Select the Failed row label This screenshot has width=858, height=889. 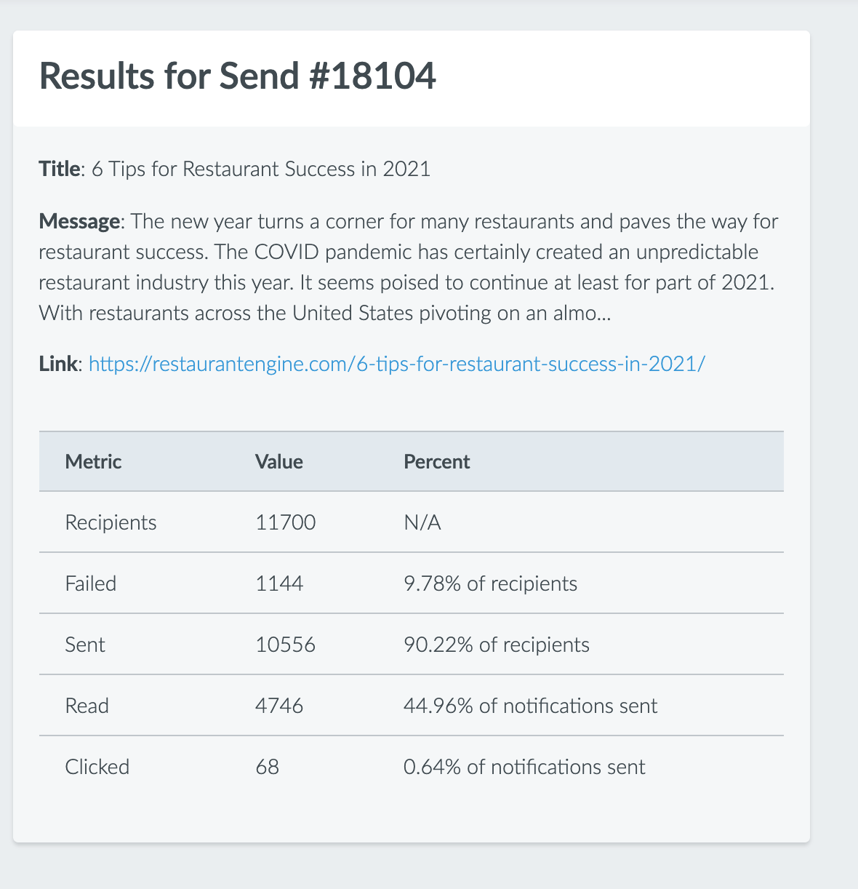coord(91,584)
